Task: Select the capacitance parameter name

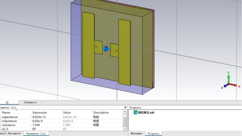Action: tap(10, 117)
